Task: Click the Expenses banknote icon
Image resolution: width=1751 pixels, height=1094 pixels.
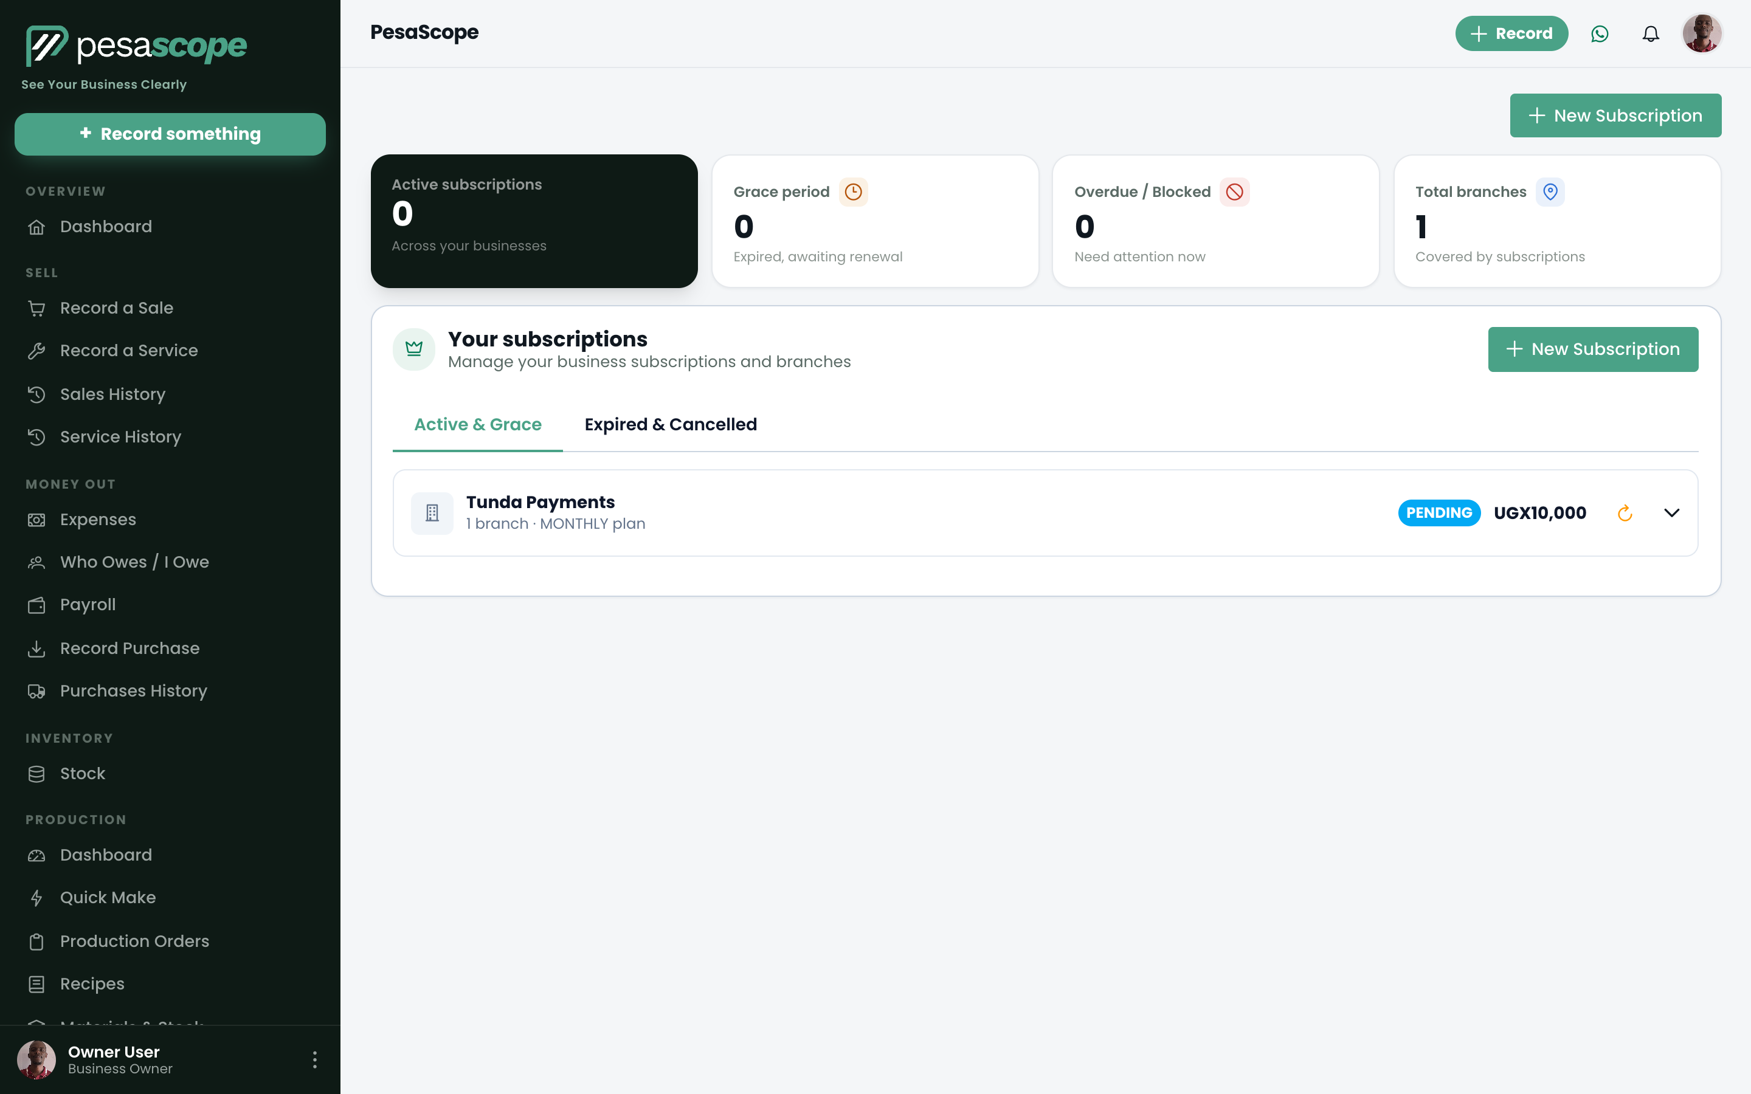Action: pyautogui.click(x=36, y=520)
